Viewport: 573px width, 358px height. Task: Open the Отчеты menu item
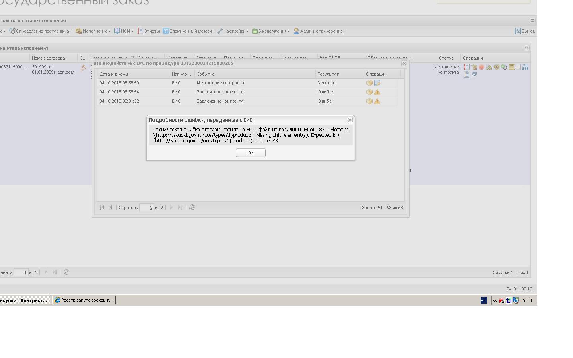(x=149, y=31)
